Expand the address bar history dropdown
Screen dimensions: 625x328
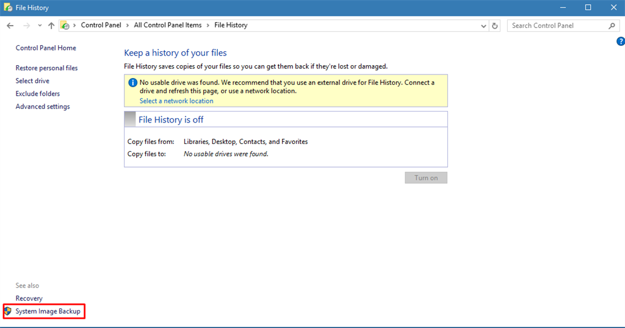(x=483, y=26)
